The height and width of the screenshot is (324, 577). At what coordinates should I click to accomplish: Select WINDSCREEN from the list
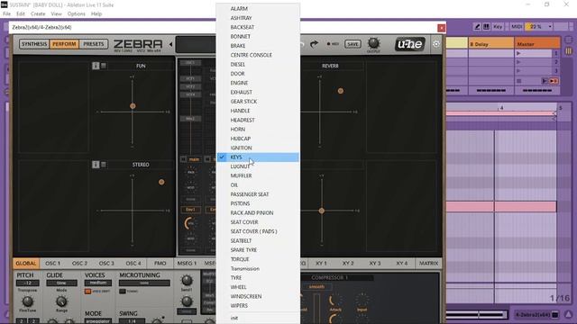tap(258, 296)
